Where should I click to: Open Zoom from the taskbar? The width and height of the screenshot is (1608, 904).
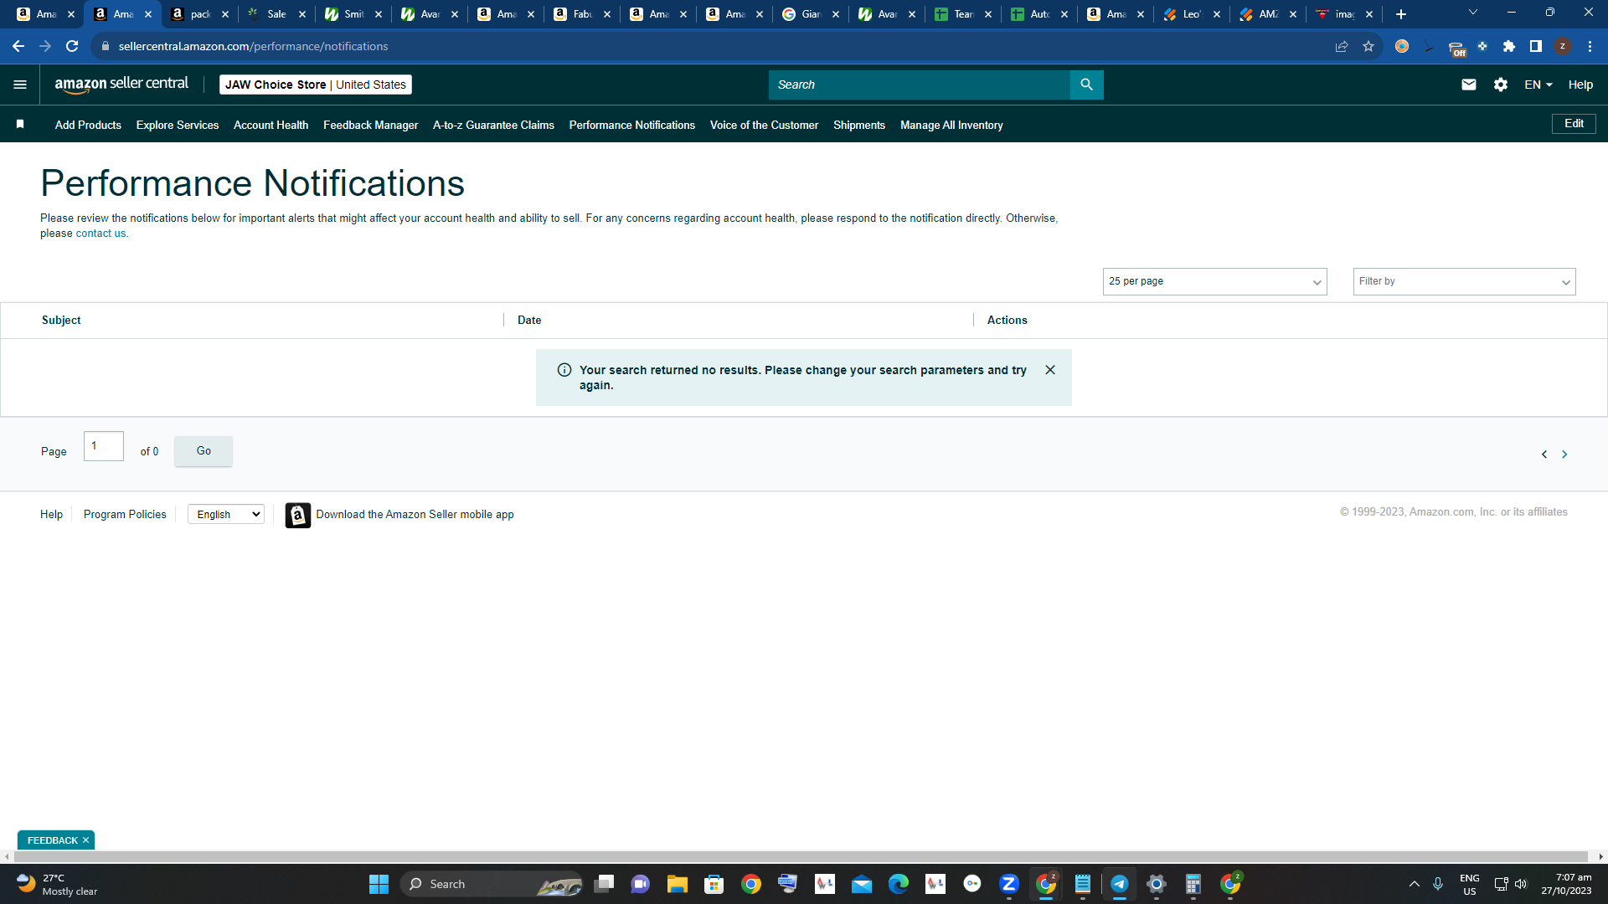coord(1008,884)
